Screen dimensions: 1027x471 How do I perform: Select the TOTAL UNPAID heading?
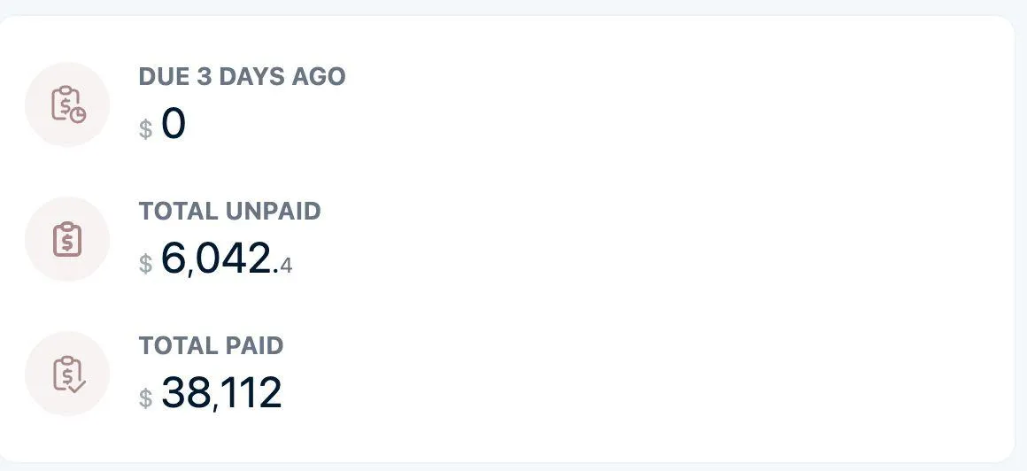(x=230, y=212)
